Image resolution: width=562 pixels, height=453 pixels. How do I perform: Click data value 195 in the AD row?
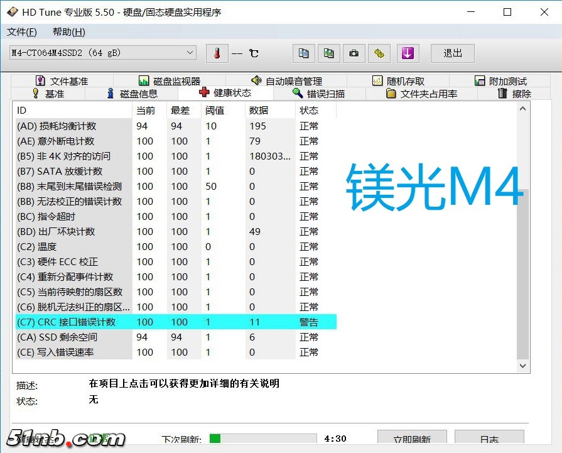[257, 126]
